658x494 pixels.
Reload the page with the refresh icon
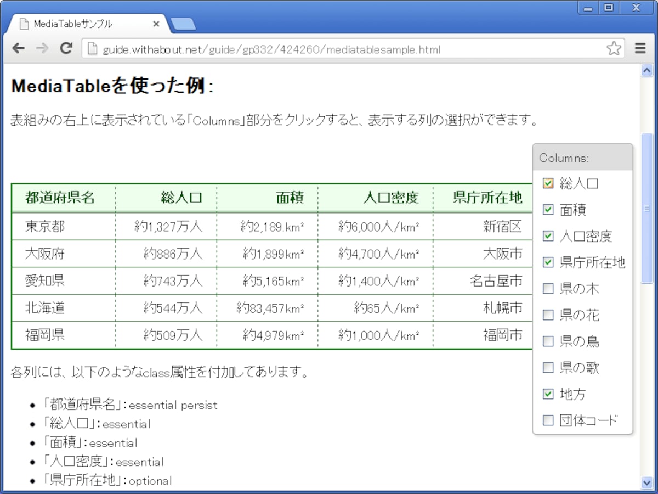(x=66, y=49)
